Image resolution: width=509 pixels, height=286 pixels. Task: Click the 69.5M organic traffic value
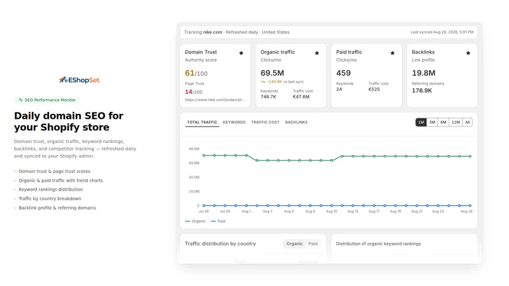272,73
